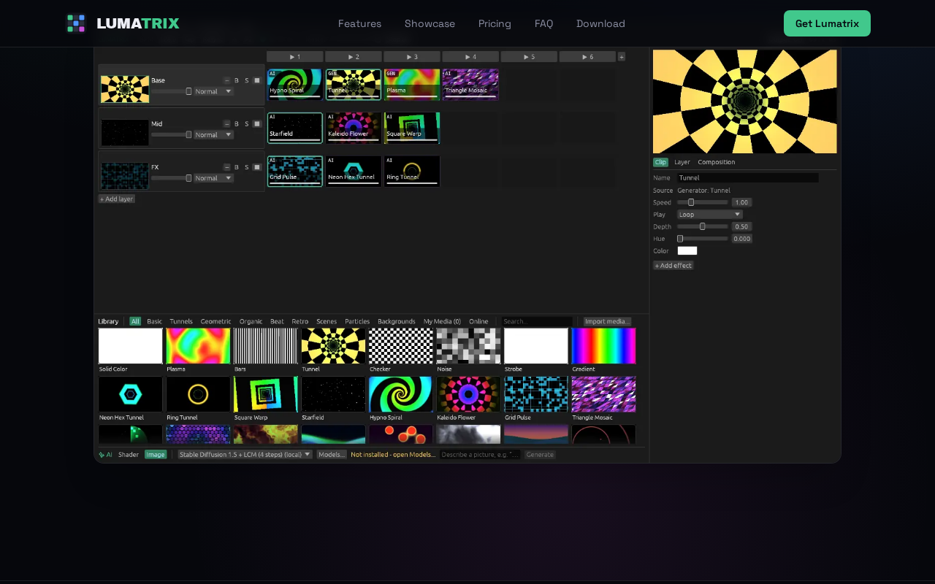935x584 pixels.
Task: Pick the Gradient generator in the Library
Action: pos(604,346)
